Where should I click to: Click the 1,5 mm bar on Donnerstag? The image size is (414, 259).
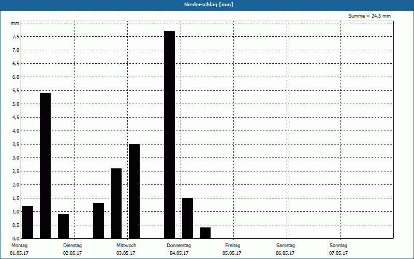187,218
